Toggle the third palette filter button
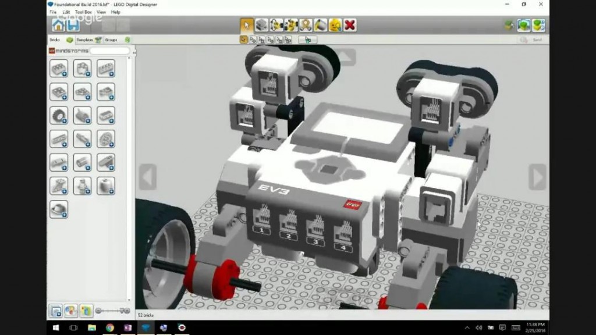 pyautogui.click(x=86, y=311)
